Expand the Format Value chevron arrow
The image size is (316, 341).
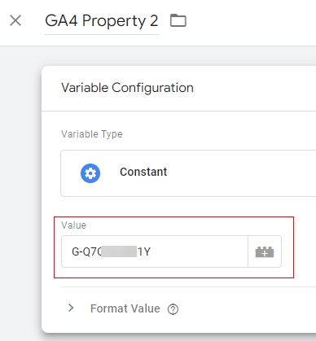(x=71, y=308)
